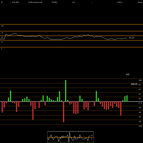Click the 'SI MunafaSutraR' header text
This screenshot has width=143, height=143.
(35, 2)
